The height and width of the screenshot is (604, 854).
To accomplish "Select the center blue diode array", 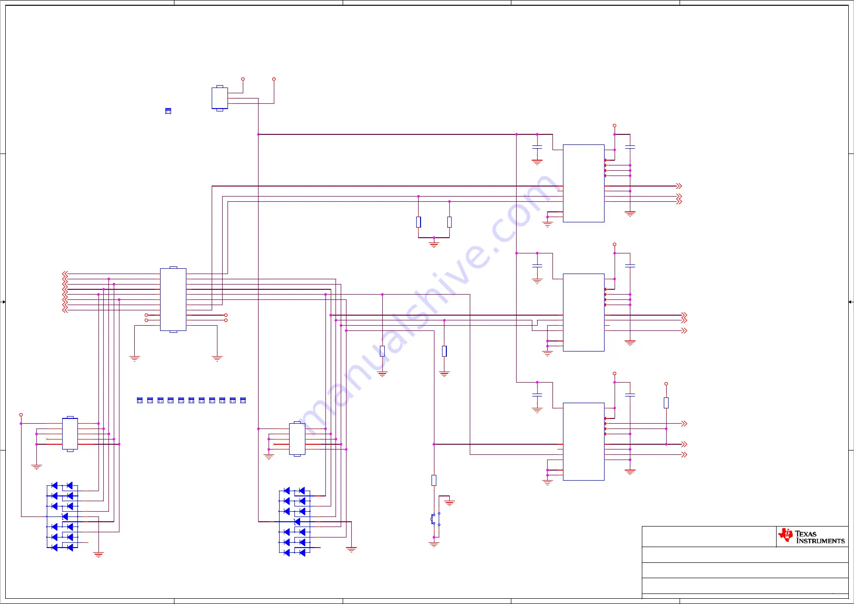I will [294, 522].
